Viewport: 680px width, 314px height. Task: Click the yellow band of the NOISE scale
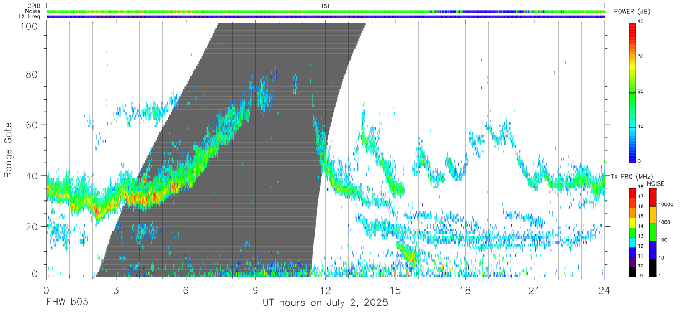click(652, 215)
